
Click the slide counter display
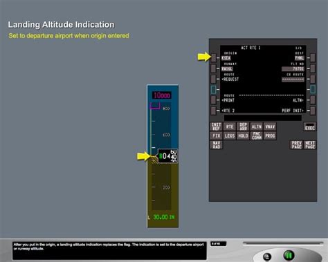point(218,243)
